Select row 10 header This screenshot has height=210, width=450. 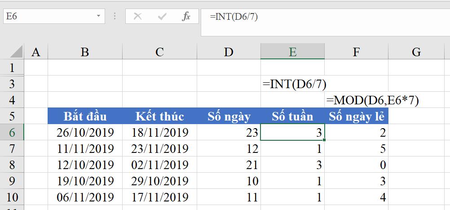12,197
